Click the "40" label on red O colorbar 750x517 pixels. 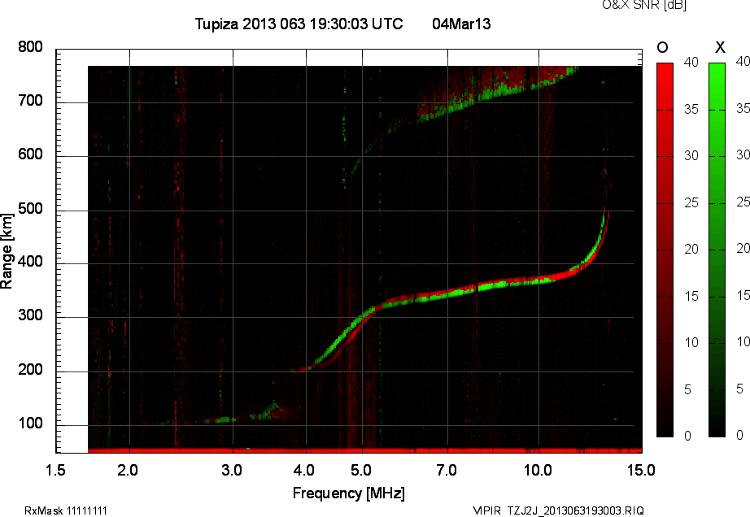(691, 62)
